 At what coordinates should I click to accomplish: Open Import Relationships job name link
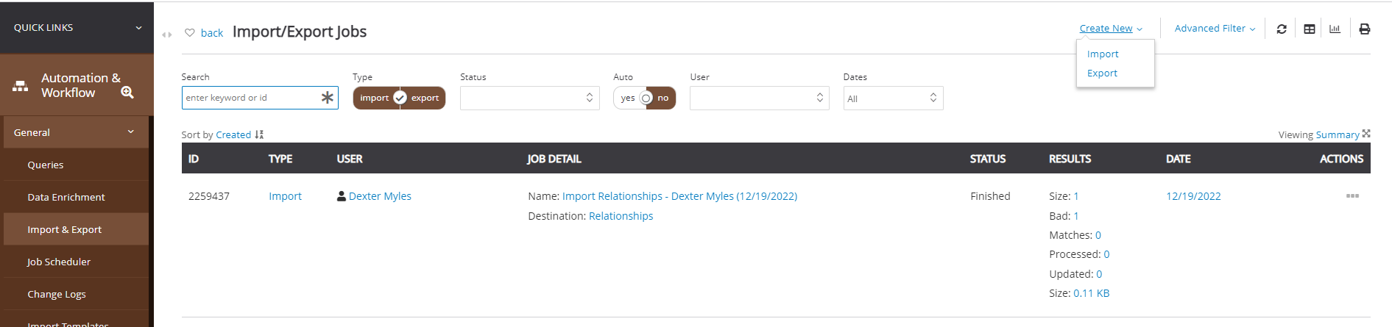pyautogui.click(x=679, y=196)
